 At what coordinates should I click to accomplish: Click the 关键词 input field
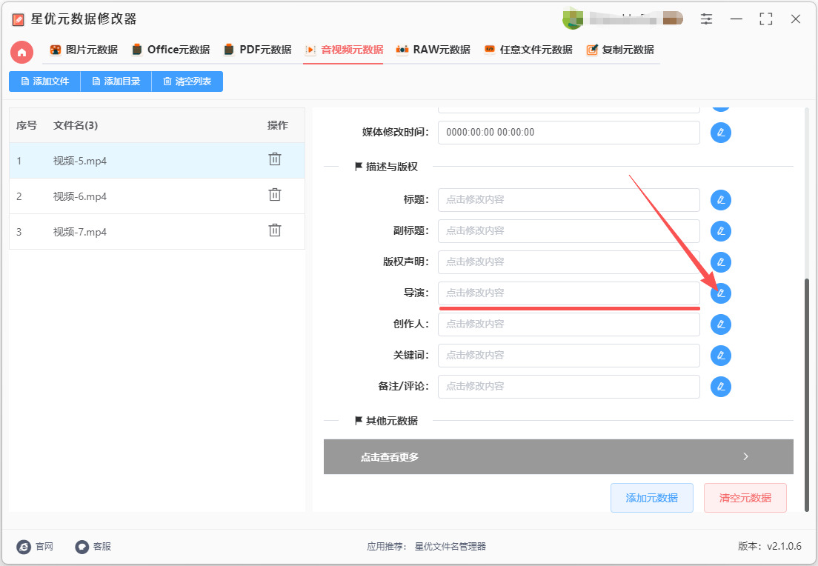(568, 356)
